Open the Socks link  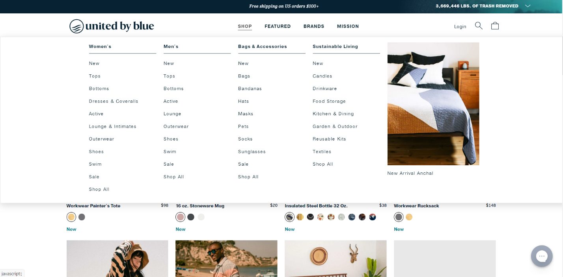point(245,139)
